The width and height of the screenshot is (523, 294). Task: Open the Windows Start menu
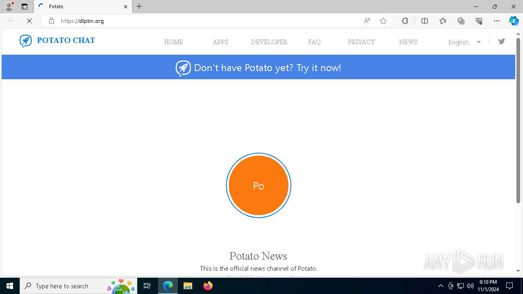(10, 286)
